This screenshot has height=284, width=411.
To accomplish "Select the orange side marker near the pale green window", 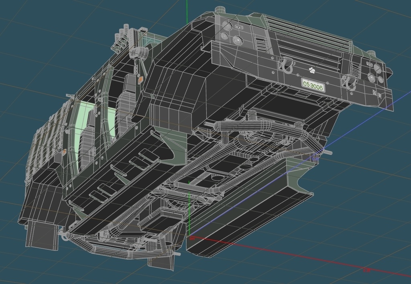I will pos(64,151).
